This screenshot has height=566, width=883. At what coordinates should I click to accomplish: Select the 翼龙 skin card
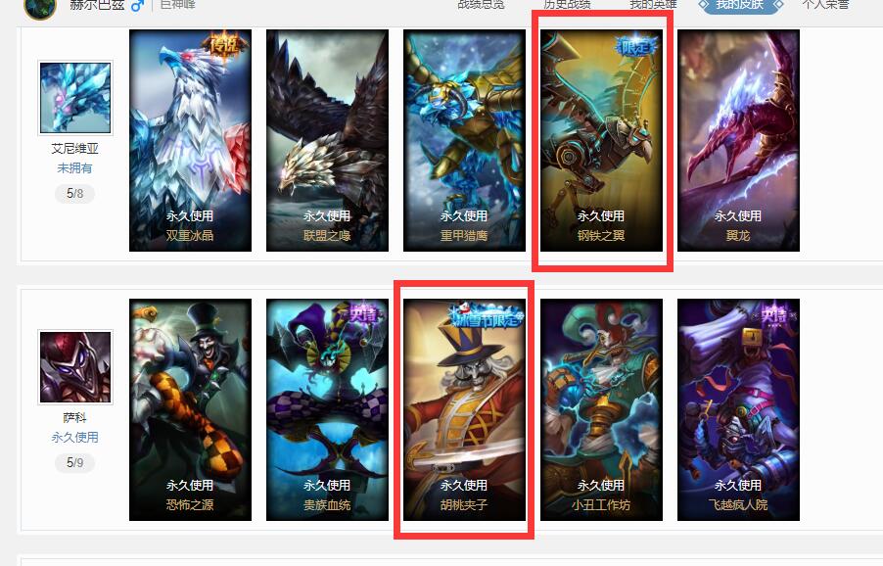[x=738, y=140]
